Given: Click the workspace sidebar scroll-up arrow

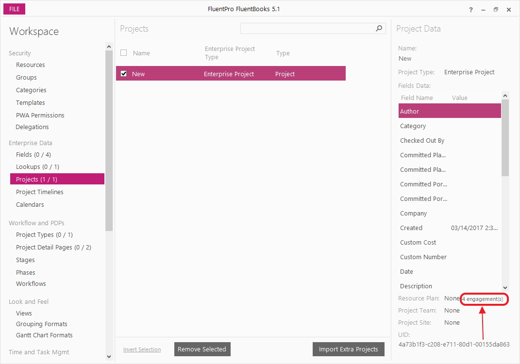Looking at the screenshot, I should pos(109,47).
